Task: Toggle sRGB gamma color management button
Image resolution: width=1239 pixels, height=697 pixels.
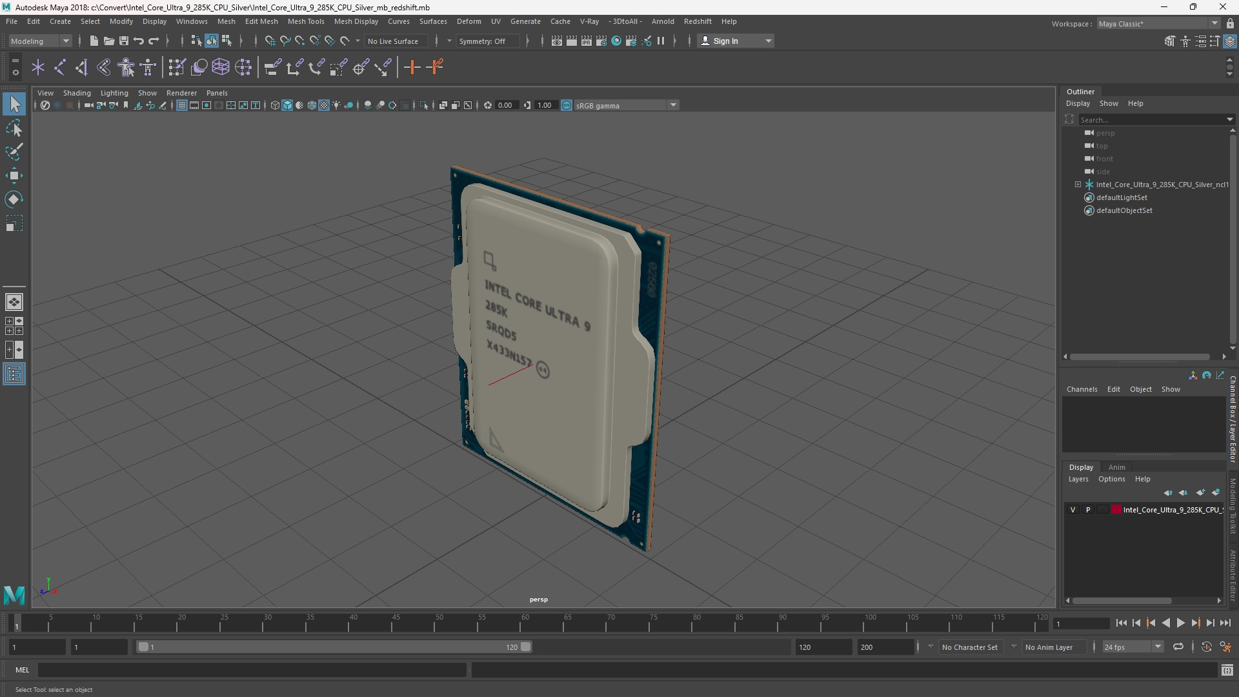Action: coord(567,105)
